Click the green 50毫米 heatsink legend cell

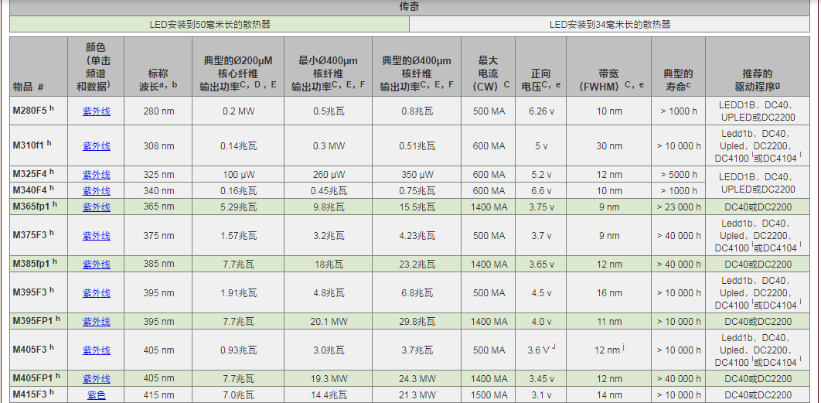point(210,25)
